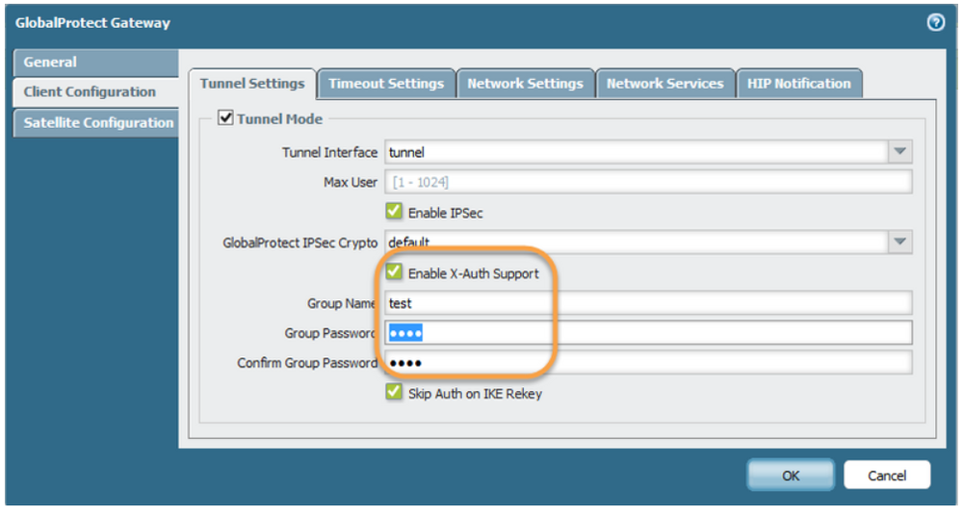Click the Tunnel Interface field showing tunnel

(x=637, y=151)
